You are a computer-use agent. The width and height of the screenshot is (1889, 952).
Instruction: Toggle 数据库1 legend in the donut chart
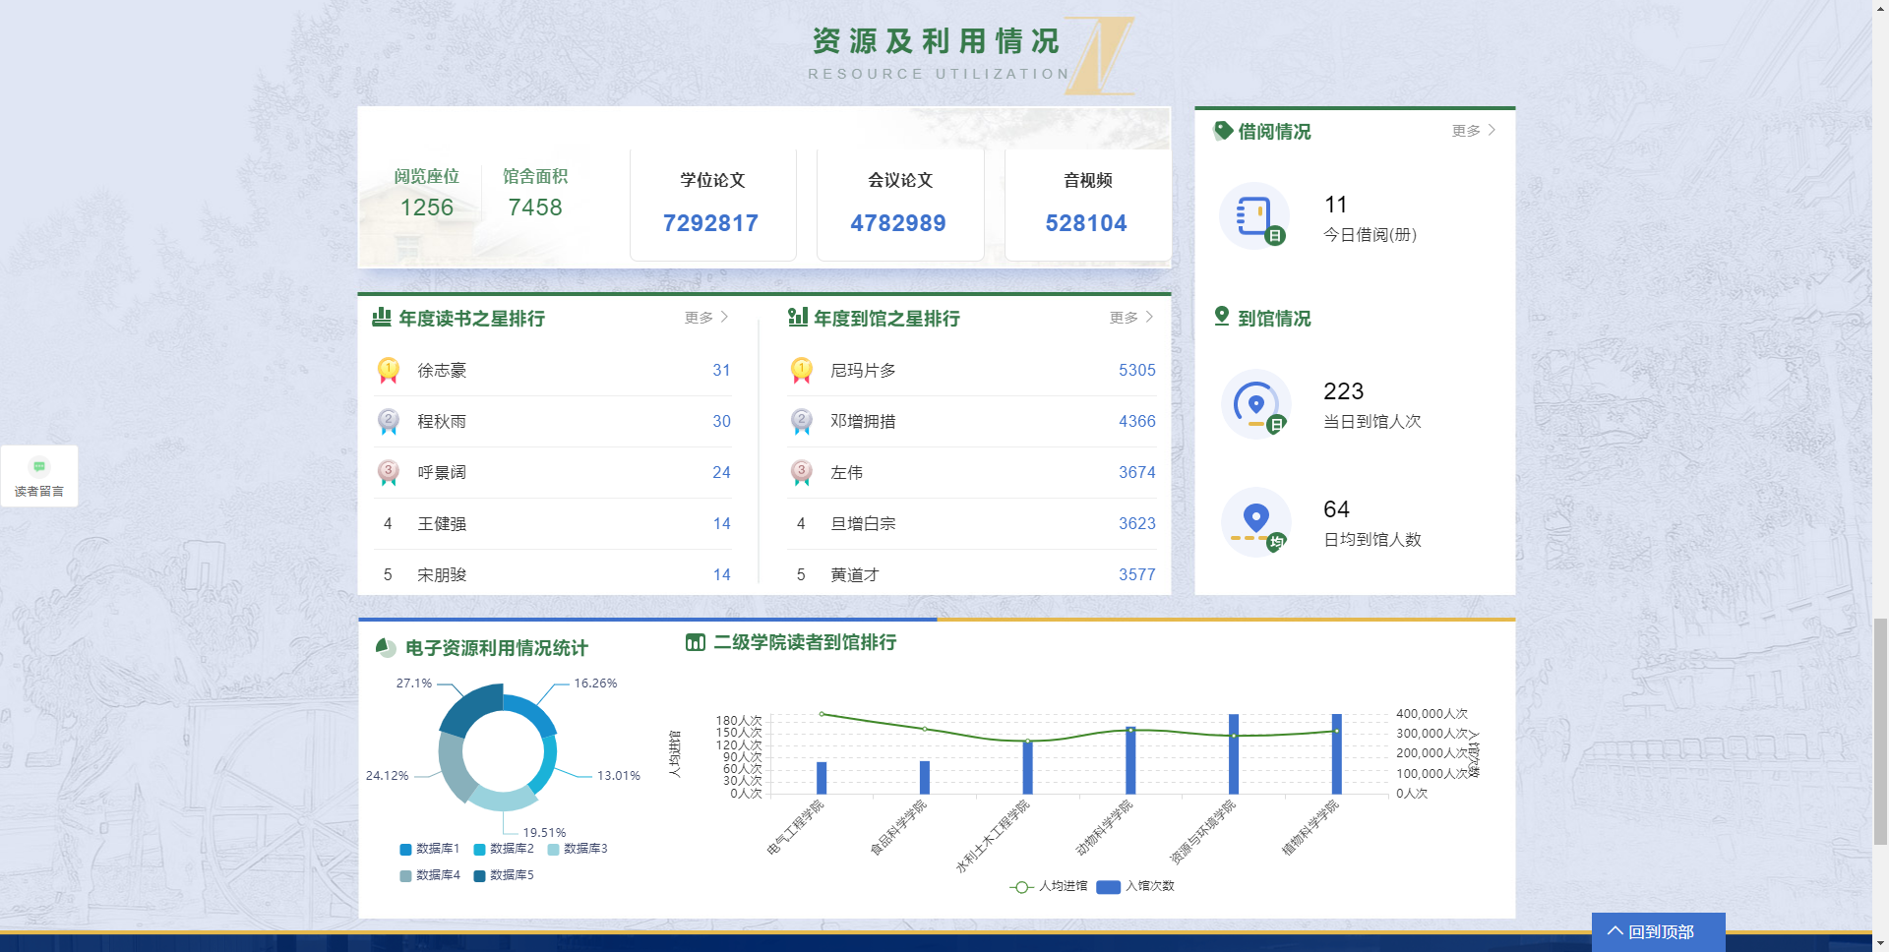[429, 849]
